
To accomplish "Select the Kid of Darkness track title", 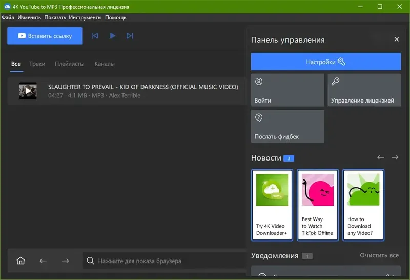I will click(x=143, y=87).
